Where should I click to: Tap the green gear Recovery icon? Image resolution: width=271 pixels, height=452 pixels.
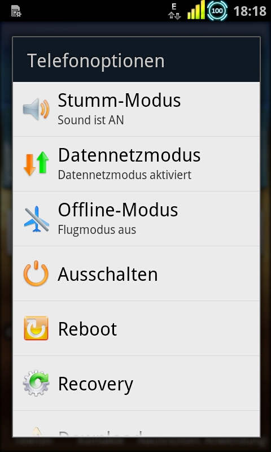[36, 383]
